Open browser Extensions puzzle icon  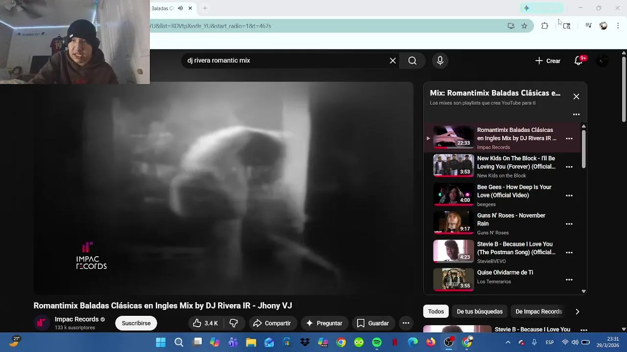545,26
